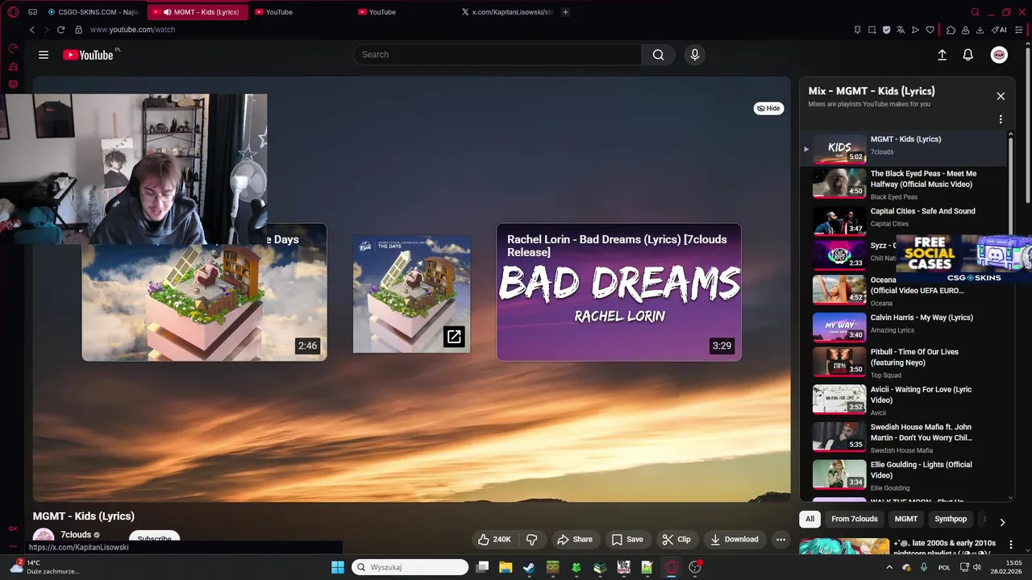Viewport: 1032px width, 580px height.
Task: Reload the current page
Action: (60, 30)
